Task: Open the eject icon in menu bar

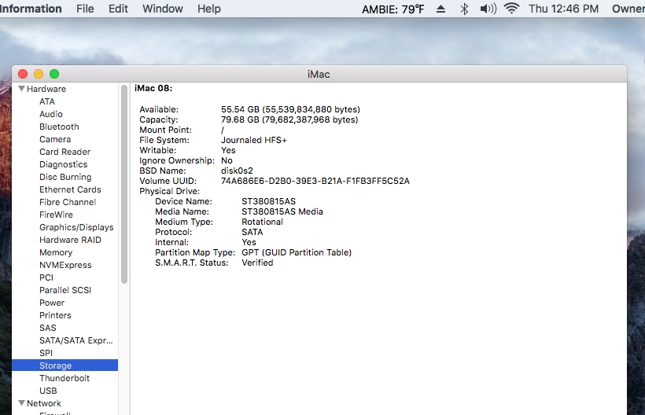Action: point(440,9)
